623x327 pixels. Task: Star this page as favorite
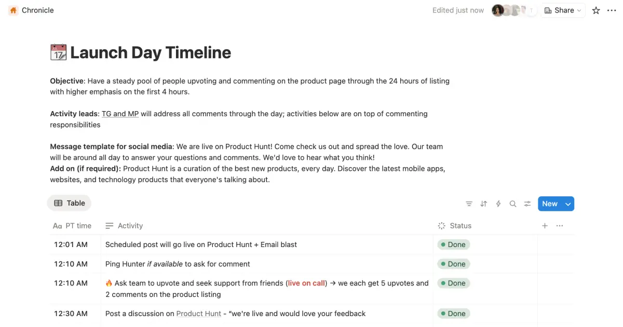pyautogui.click(x=596, y=10)
